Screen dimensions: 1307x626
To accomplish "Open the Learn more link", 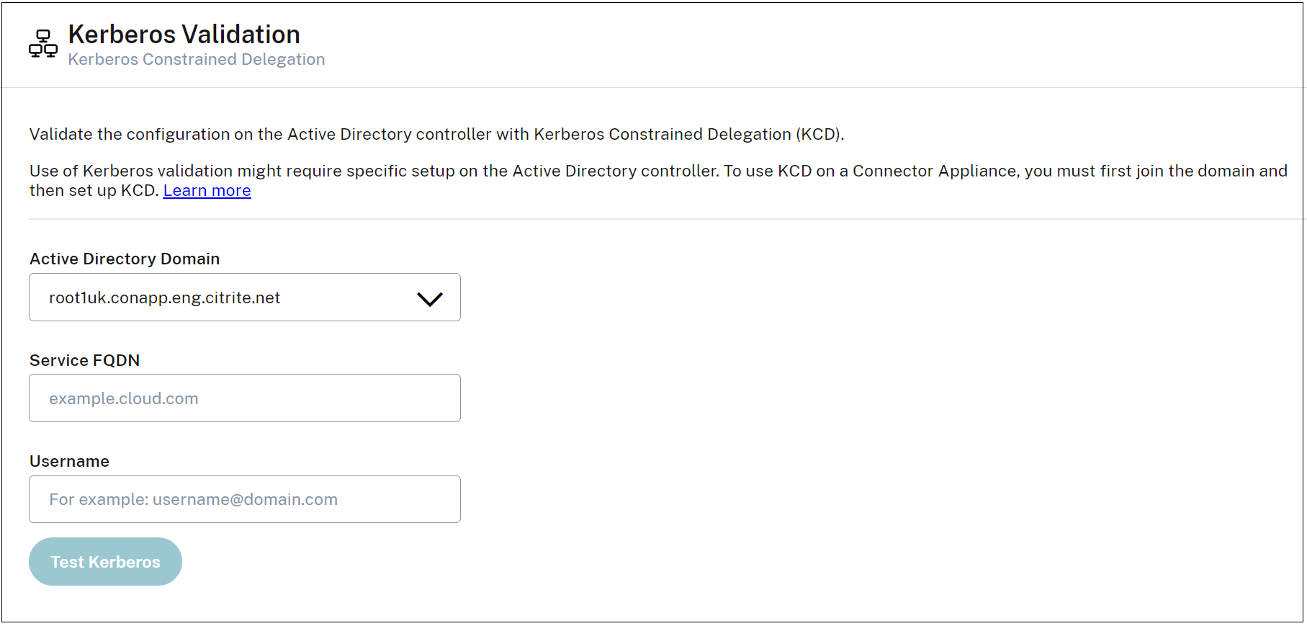I will click(x=207, y=189).
